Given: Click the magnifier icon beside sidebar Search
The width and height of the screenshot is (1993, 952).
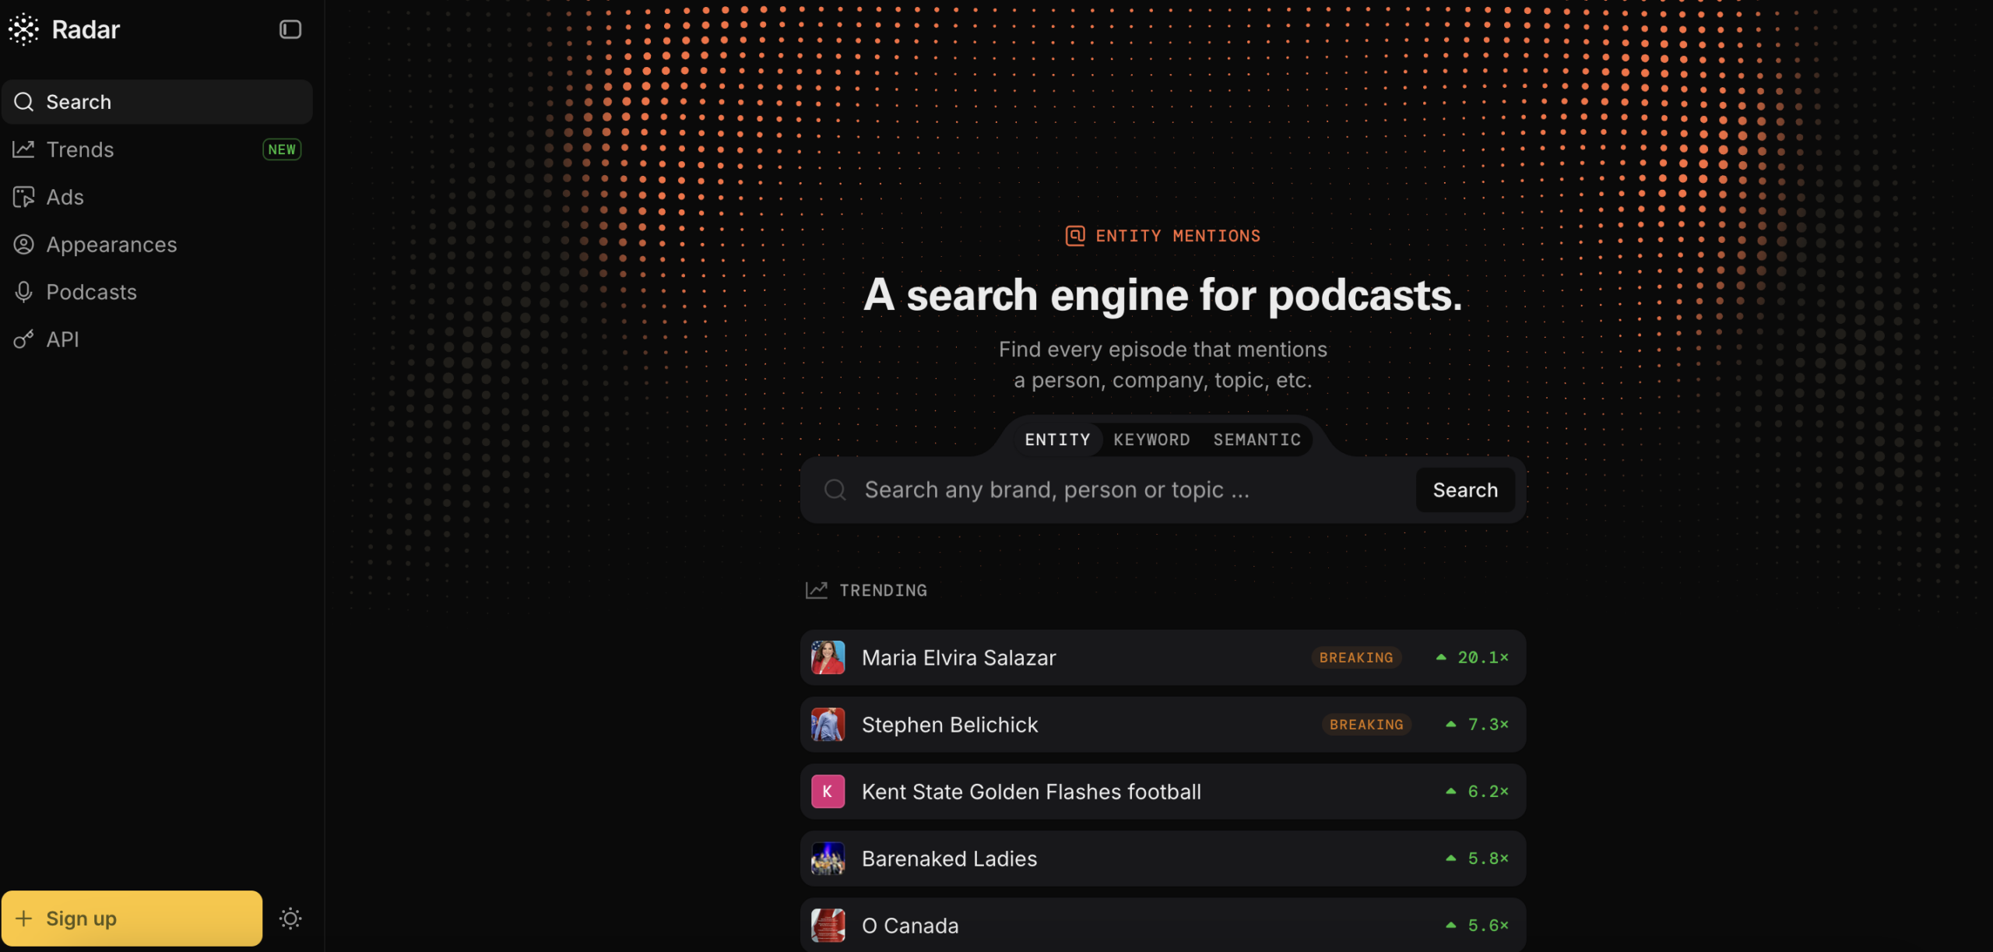Looking at the screenshot, I should tap(24, 102).
